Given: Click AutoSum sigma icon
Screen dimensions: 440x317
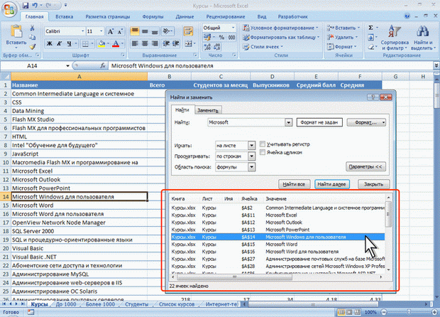Looking at the screenshot, I should pyautogui.click(x=370, y=28).
